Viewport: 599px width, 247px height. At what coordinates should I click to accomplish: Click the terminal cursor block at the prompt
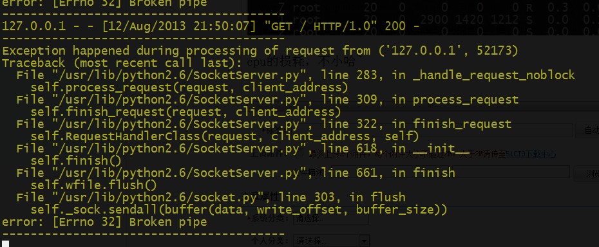5,244
